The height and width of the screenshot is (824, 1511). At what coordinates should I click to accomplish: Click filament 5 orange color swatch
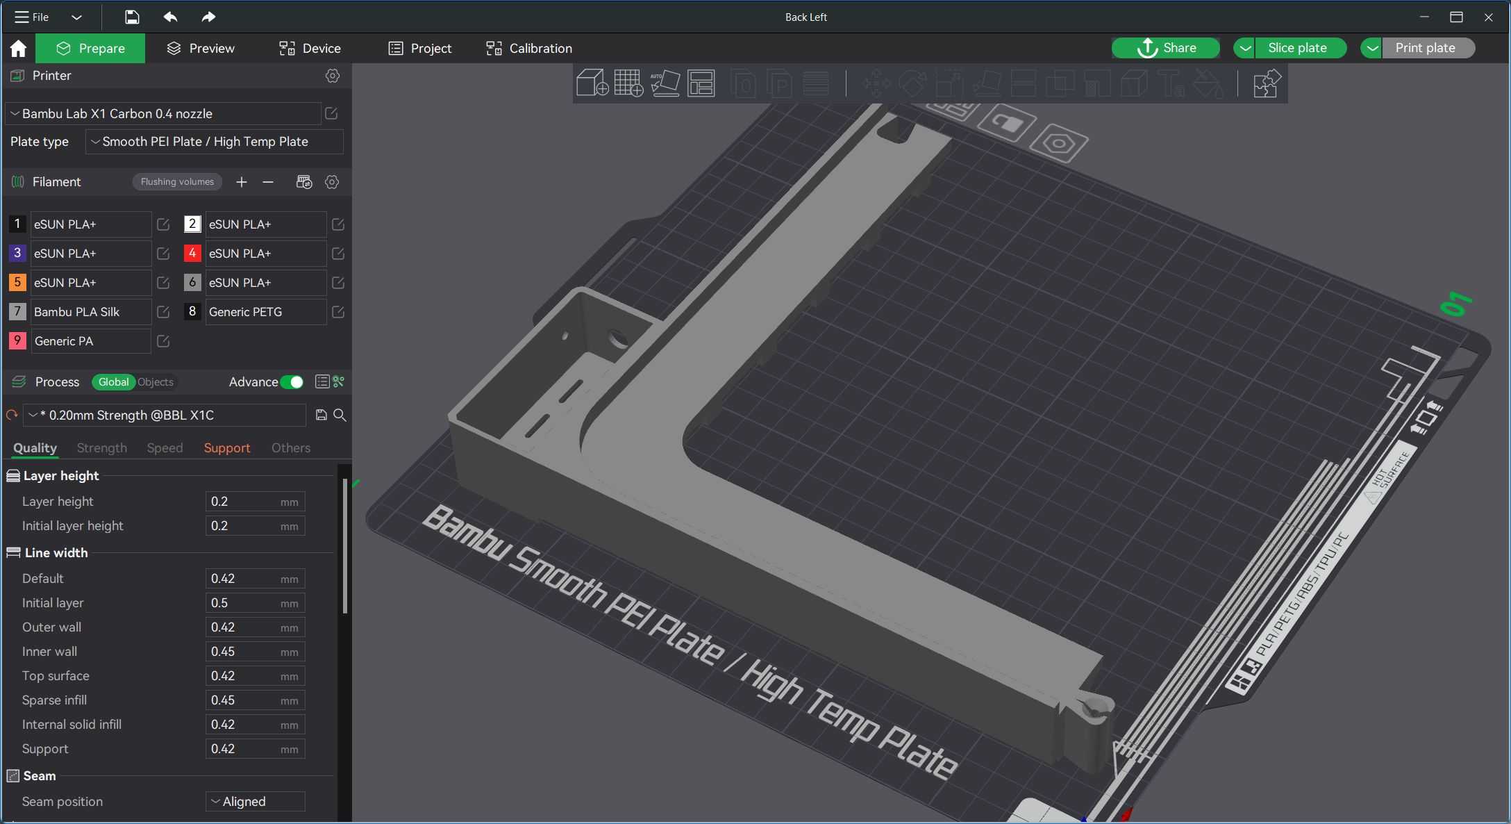click(17, 282)
